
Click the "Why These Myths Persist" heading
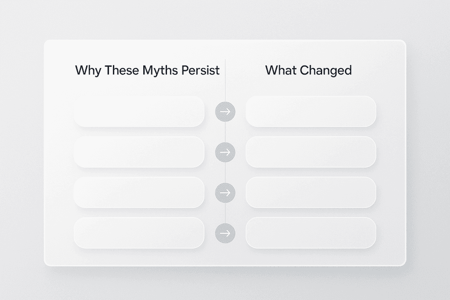(147, 70)
